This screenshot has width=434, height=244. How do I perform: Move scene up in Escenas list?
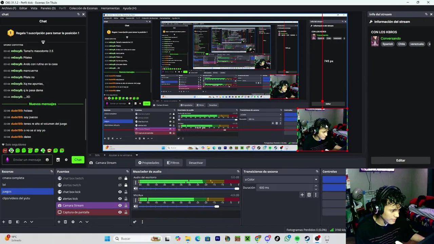tap(25, 222)
